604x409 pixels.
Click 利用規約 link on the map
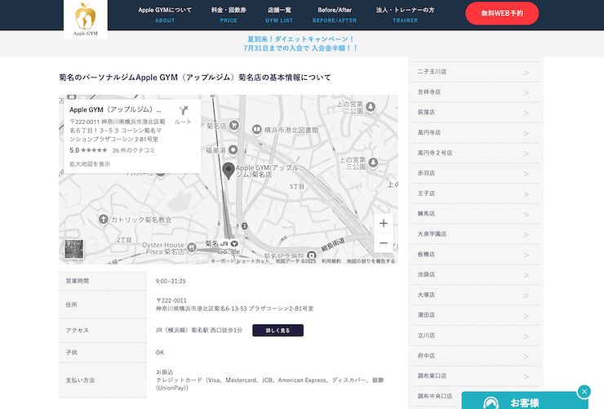[331, 261]
